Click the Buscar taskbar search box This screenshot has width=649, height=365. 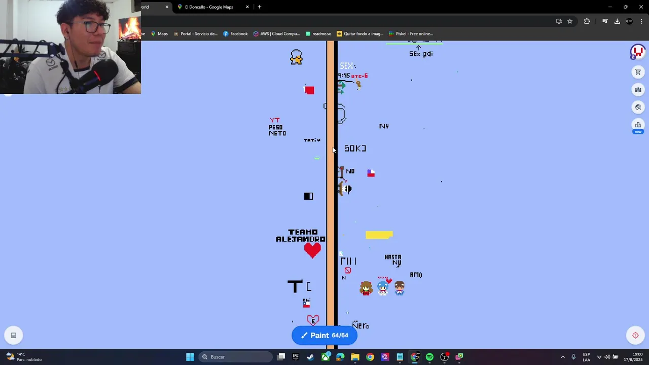pyautogui.click(x=235, y=357)
